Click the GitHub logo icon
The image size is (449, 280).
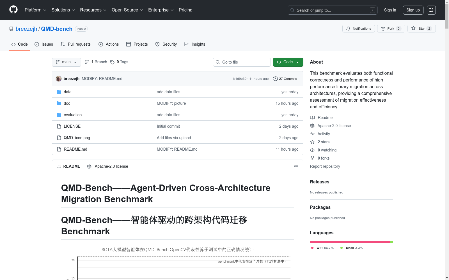[x=13, y=10]
